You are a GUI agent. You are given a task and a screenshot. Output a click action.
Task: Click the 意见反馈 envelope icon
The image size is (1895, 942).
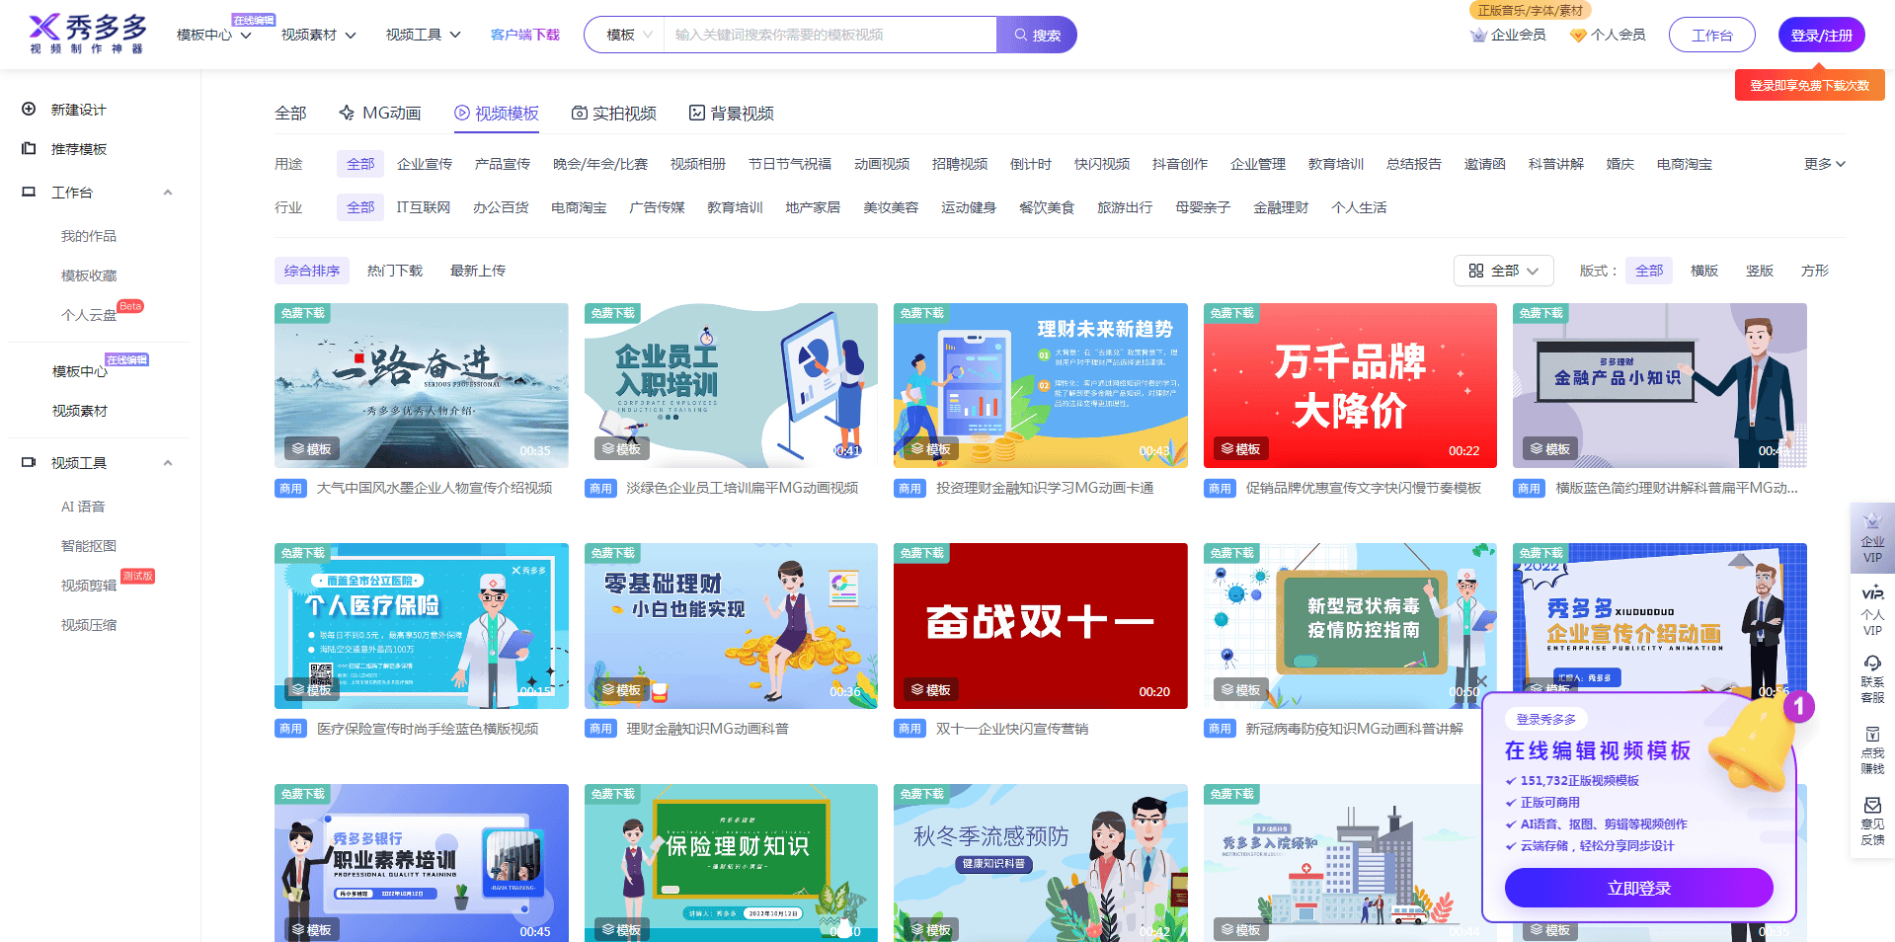(1871, 806)
